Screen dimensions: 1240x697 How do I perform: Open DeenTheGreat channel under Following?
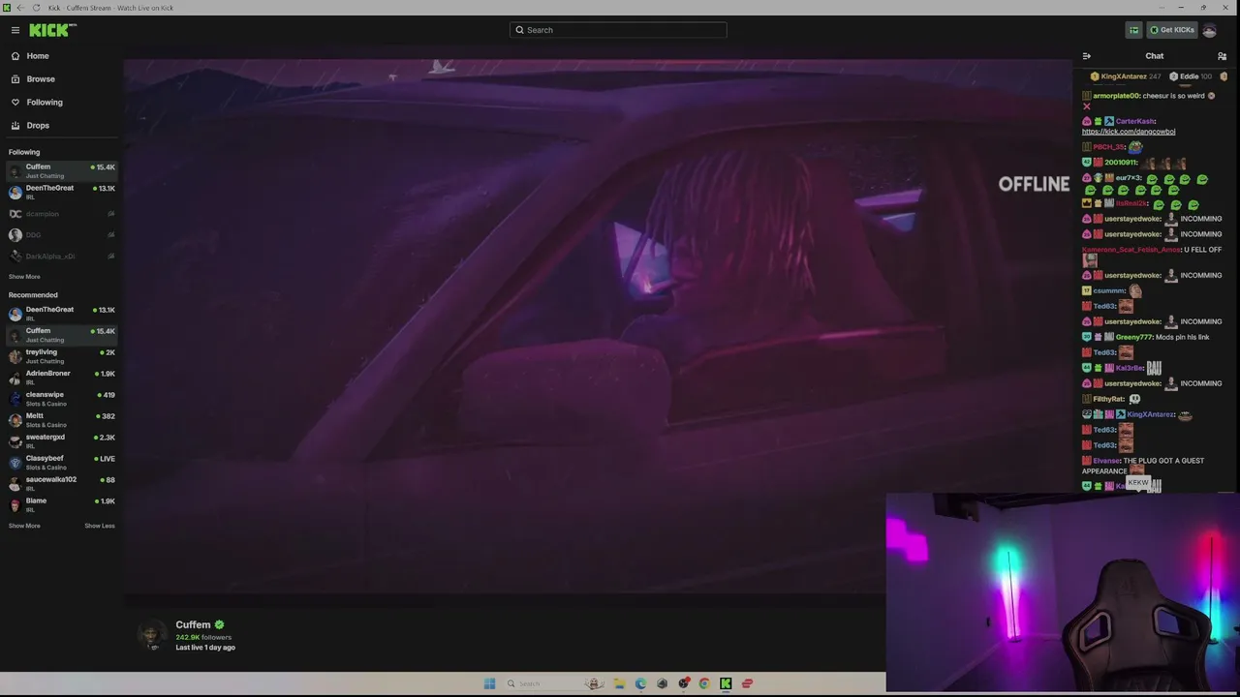(61, 193)
